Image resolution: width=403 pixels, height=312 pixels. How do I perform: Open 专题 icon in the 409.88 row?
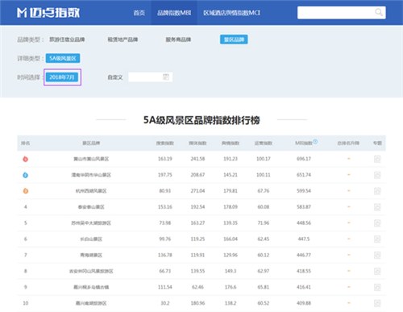pyautogui.click(x=377, y=303)
